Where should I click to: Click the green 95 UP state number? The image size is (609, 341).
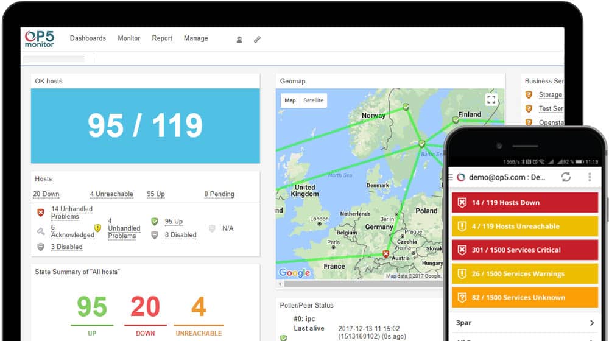coord(92,307)
